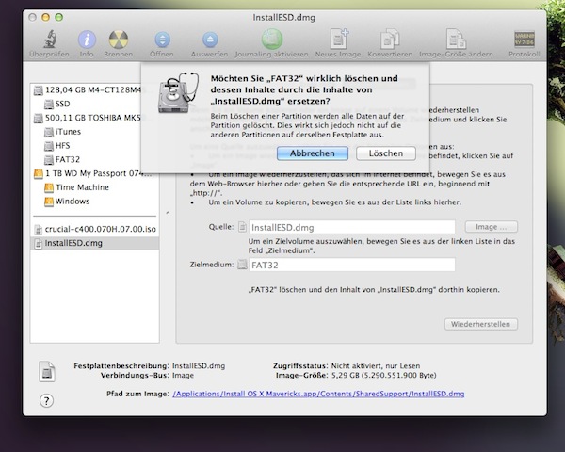Click the Öffnen toolbar icon
565x452 pixels.
(162, 40)
